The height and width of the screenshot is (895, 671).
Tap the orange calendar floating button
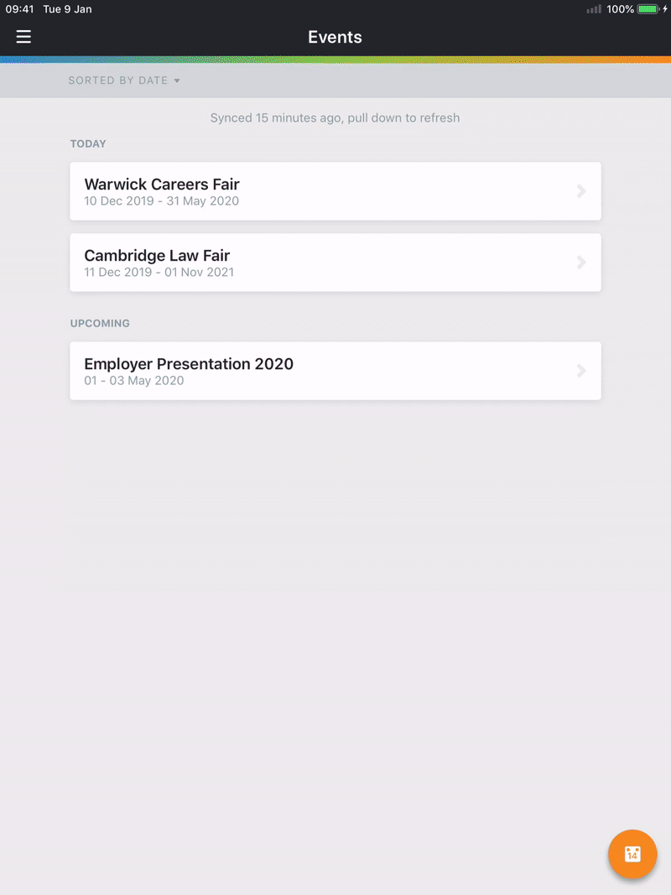click(x=632, y=854)
